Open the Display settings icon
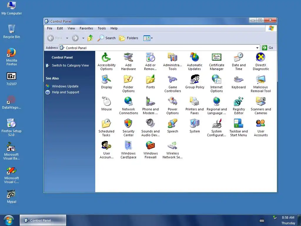301x226 pixels. (x=106, y=82)
